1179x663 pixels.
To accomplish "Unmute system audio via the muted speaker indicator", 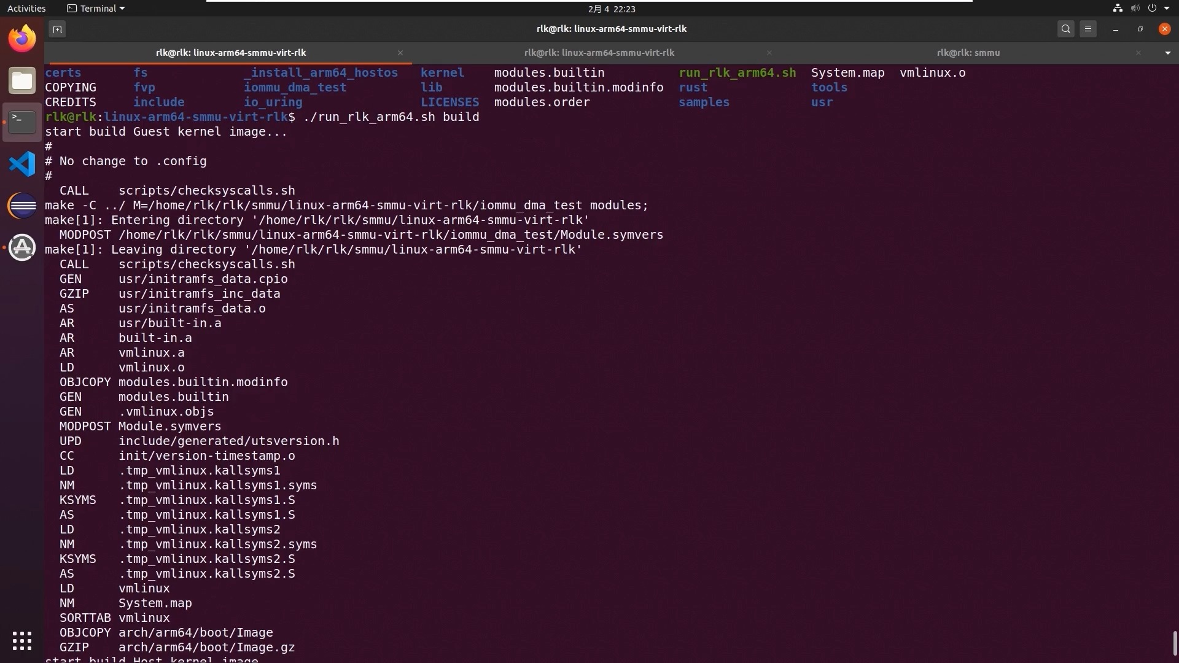I will coord(1134,8).
